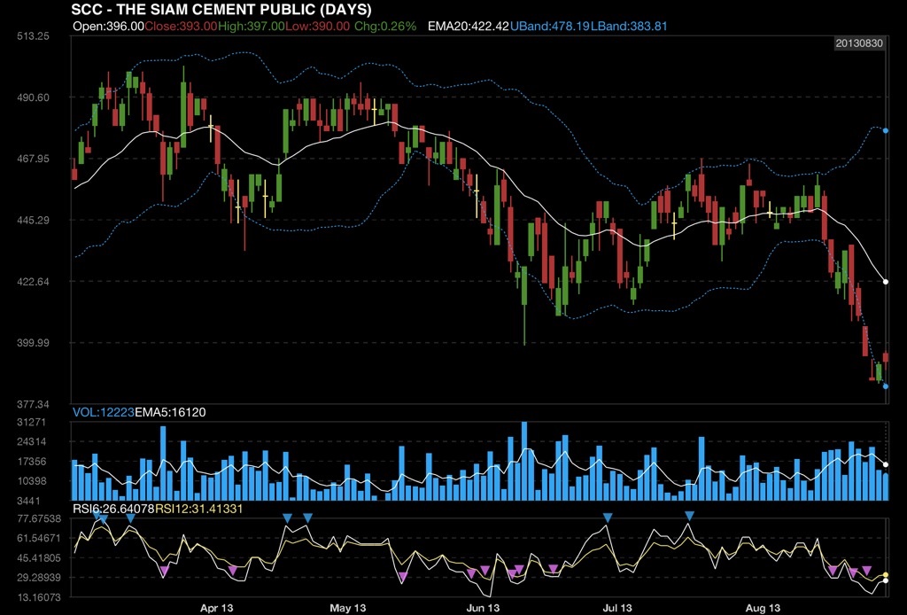Click the 31271 volume axis value
Screen dimensions: 907x615
pos(32,423)
